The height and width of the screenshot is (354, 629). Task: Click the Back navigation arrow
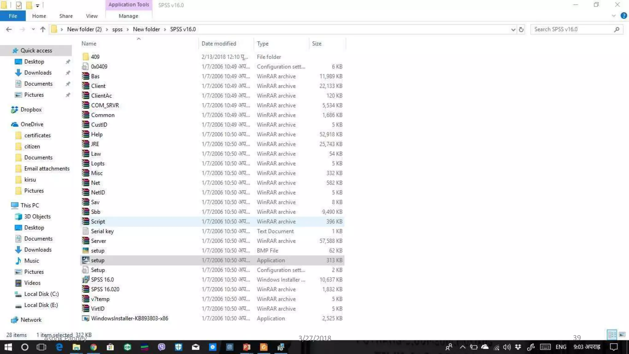point(9,29)
